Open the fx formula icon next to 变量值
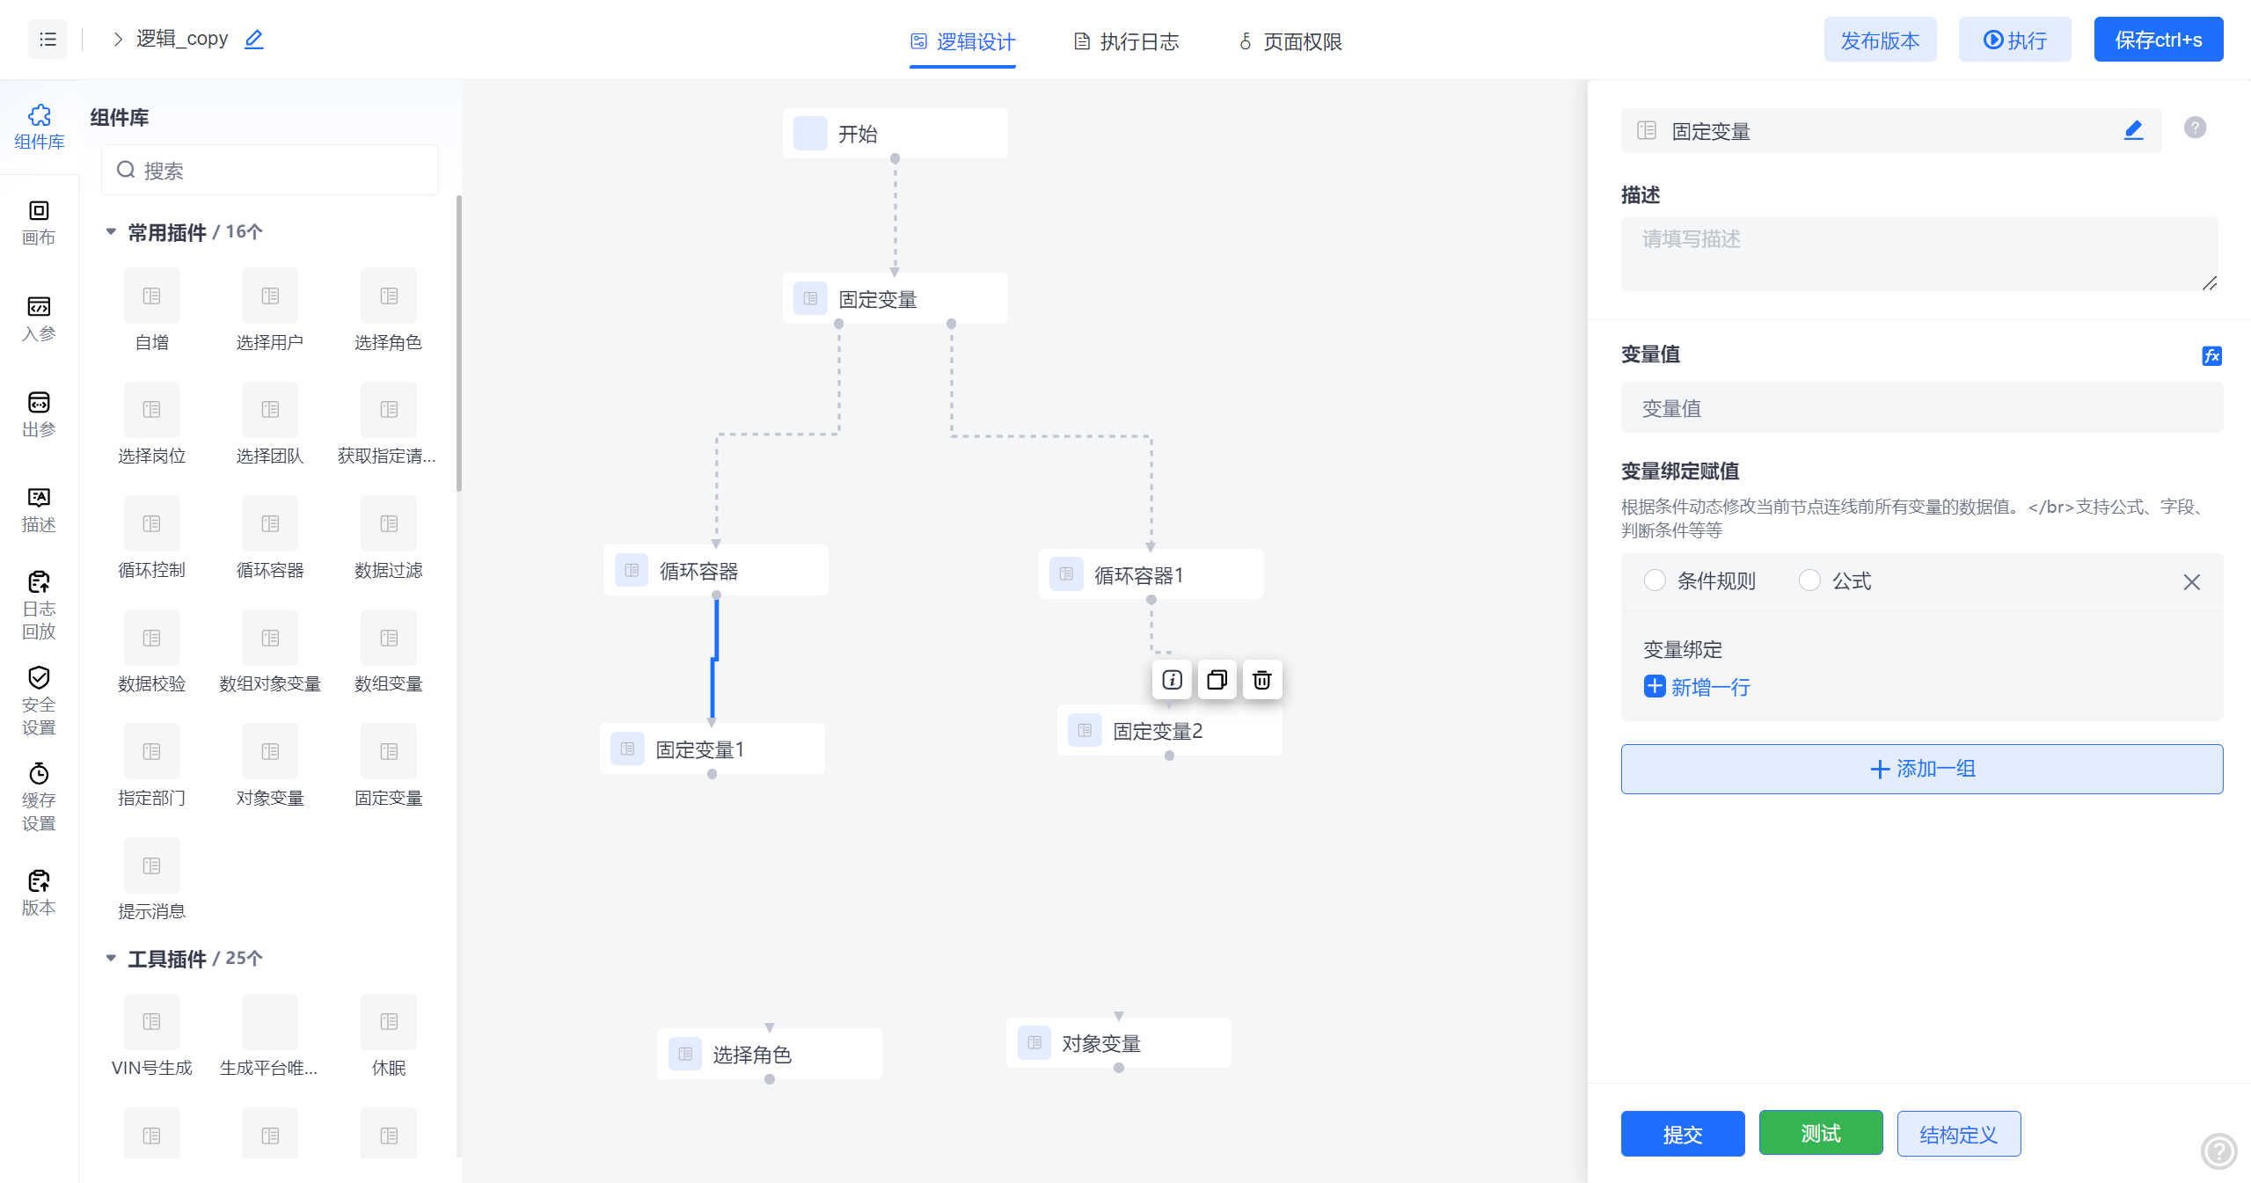2251x1183 pixels. tap(2211, 355)
